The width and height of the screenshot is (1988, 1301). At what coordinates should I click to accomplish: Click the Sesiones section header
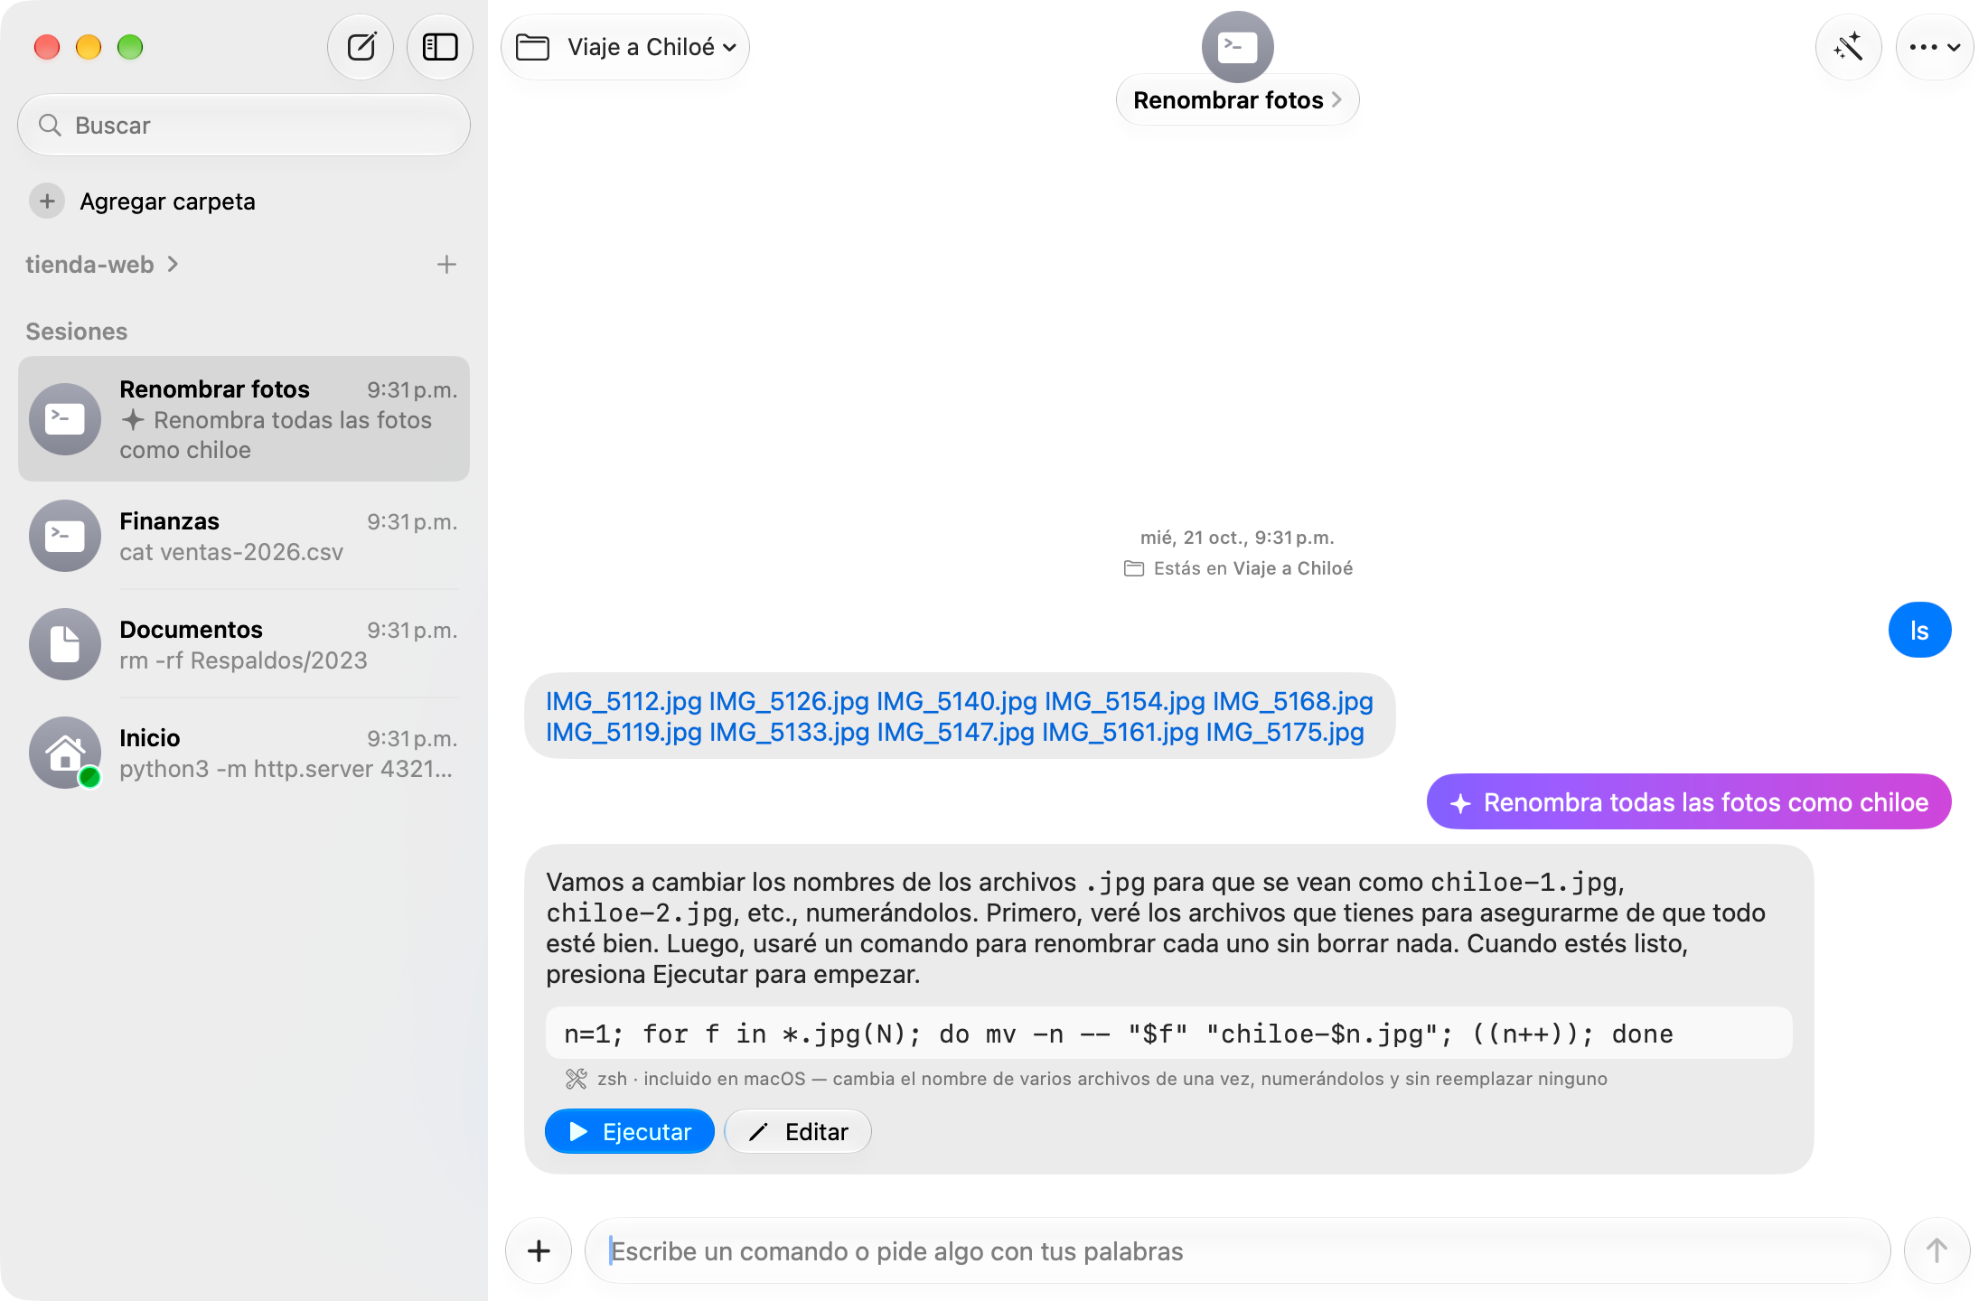77,332
